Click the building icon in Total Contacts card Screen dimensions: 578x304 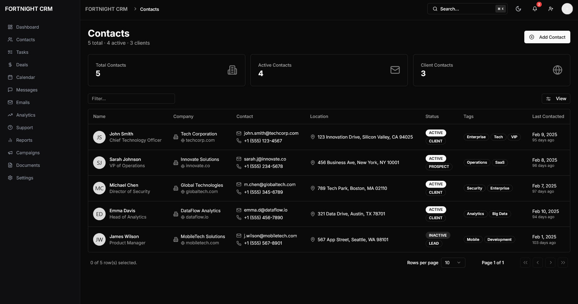(x=232, y=70)
